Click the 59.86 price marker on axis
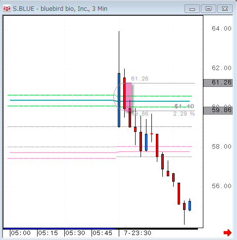 coord(218,111)
